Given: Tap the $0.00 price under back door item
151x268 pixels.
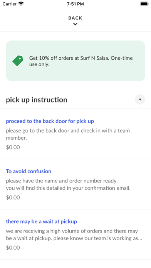Looking at the screenshot, I should [x=13, y=147].
